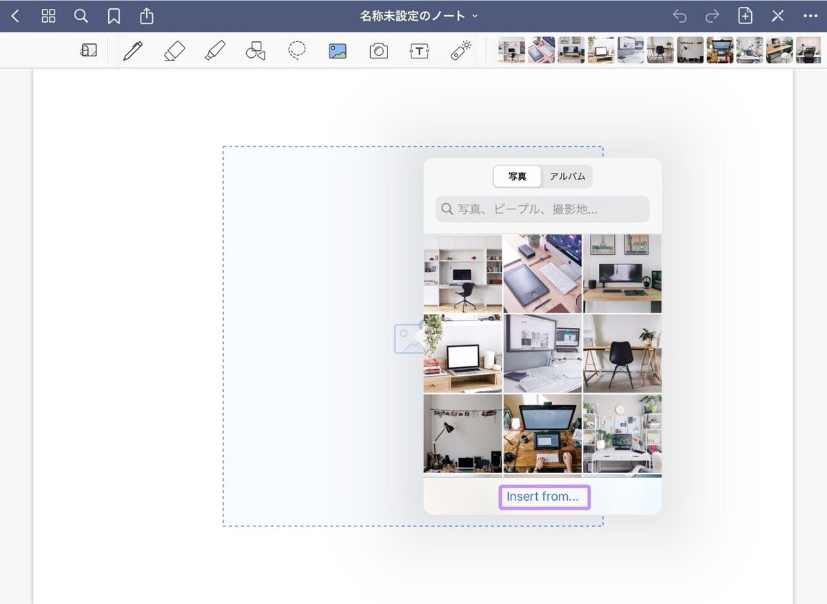This screenshot has width=827, height=604.
Task: Select plants white desk image in toolbar strip
Action: [749, 50]
